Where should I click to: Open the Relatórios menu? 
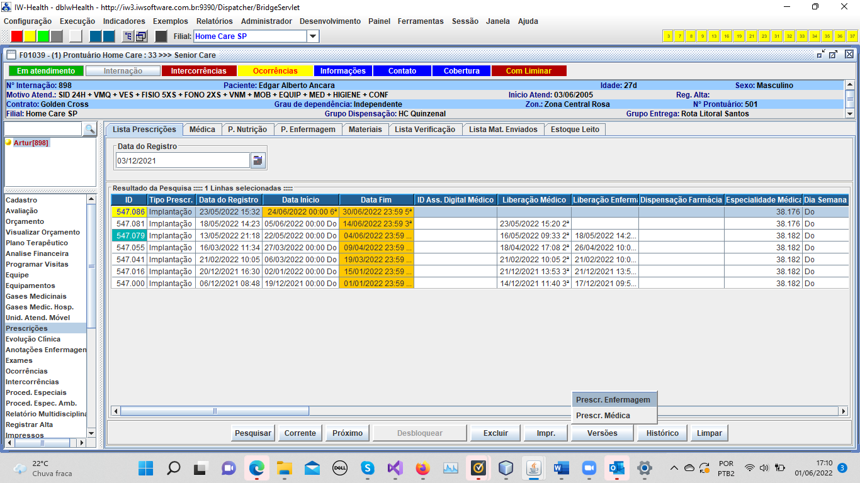click(214, 21)
